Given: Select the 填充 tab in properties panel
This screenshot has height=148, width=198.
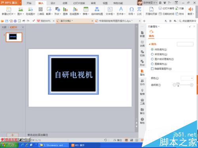Looking at the screenshot, I should 152,34.
